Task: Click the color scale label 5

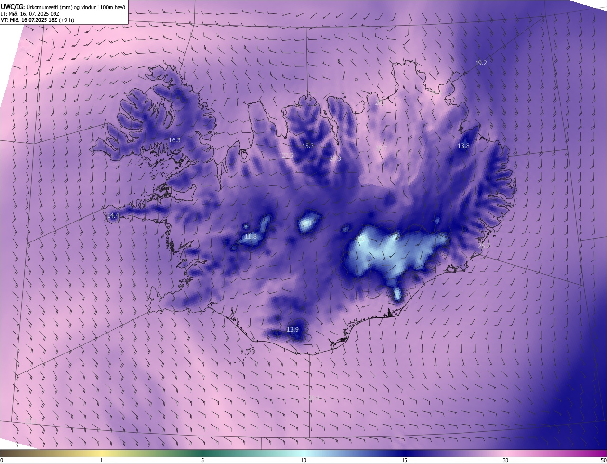Action: pos(202,460)
